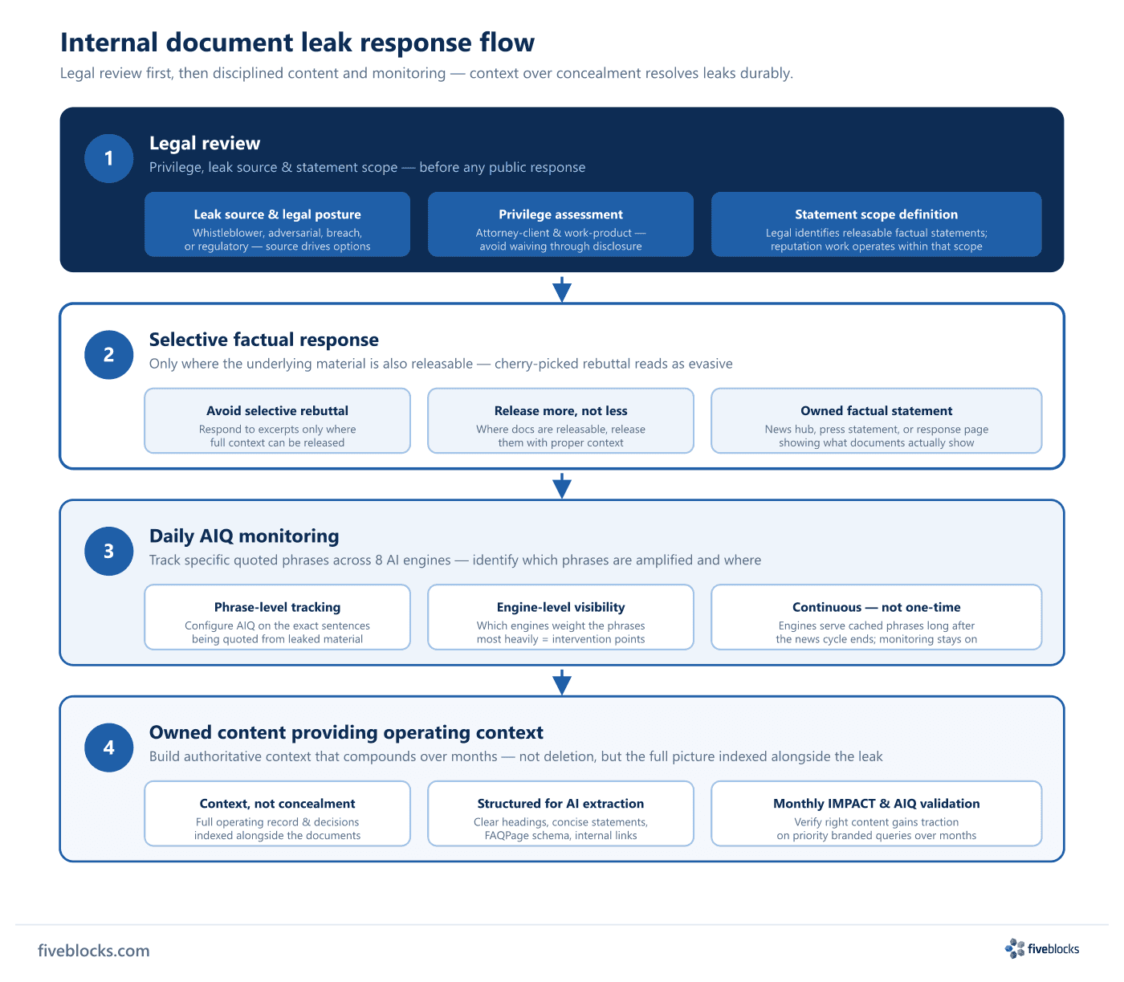Click the Legal review heading
This screenshot has width=1124, height=982.
coord(205,144)
